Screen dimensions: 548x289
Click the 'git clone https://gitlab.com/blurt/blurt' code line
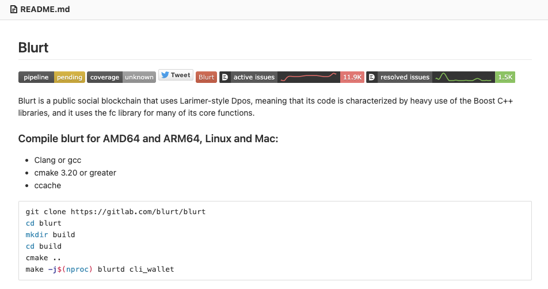[x=116, y=212]
